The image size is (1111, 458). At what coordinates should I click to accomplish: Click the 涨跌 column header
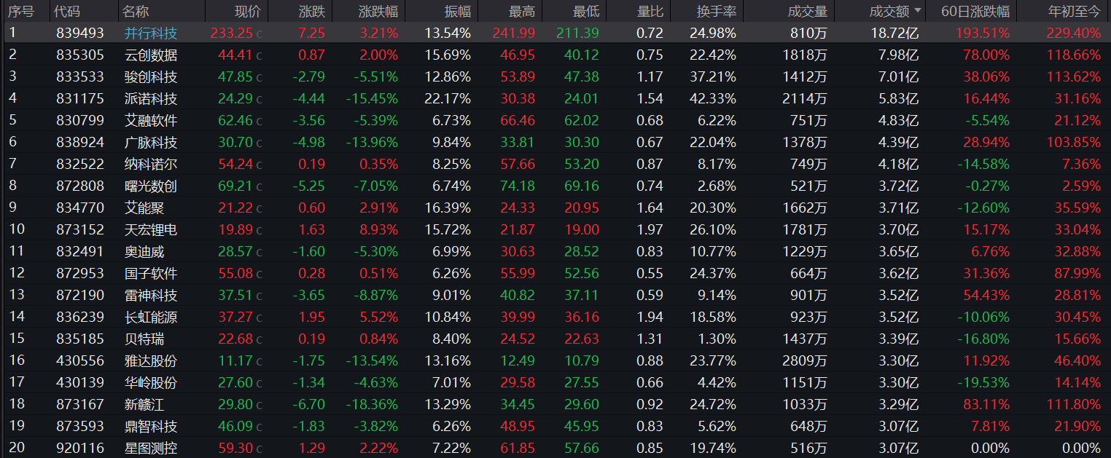tap(312, 11)
